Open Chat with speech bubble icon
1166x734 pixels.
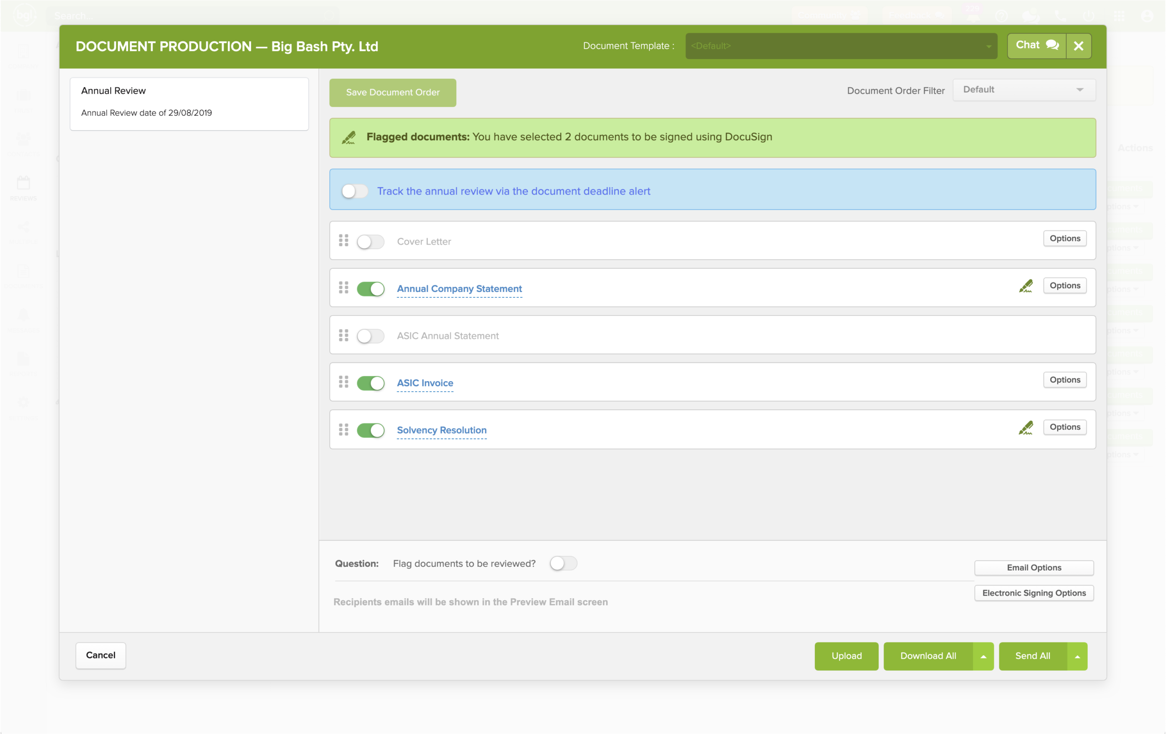[1037, 46]
